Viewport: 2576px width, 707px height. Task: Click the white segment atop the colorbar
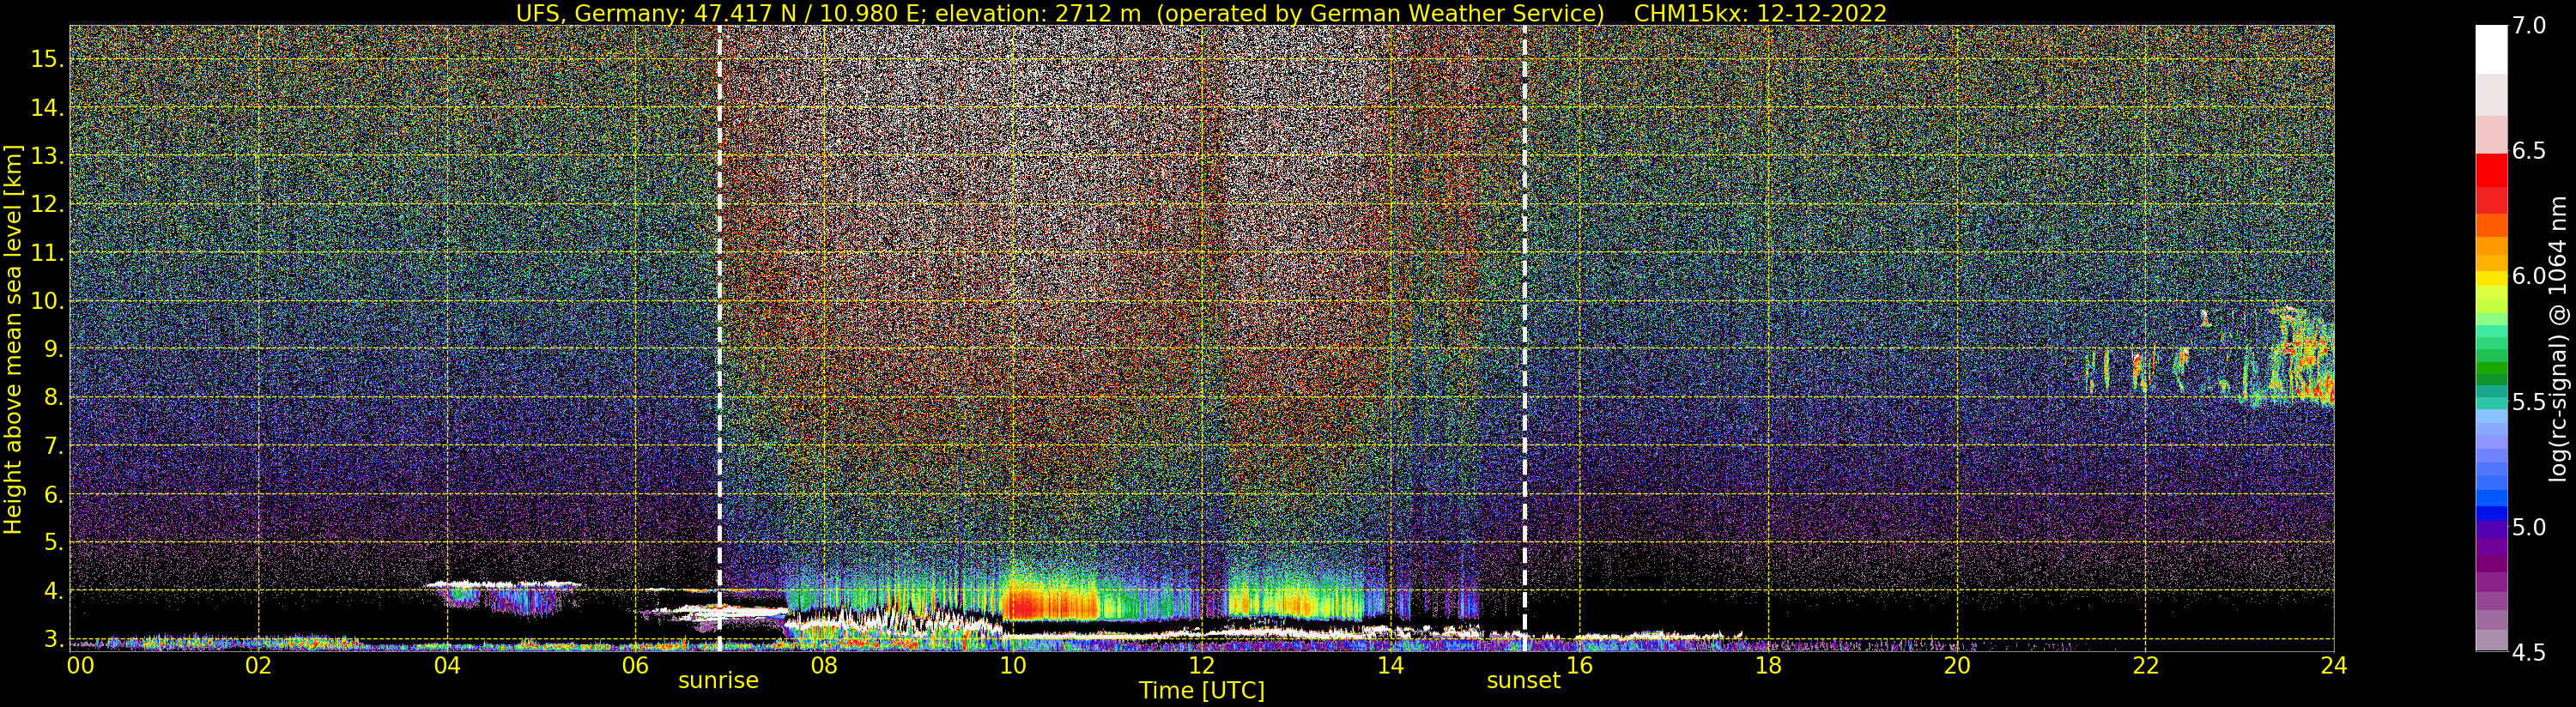(2491, 50)
